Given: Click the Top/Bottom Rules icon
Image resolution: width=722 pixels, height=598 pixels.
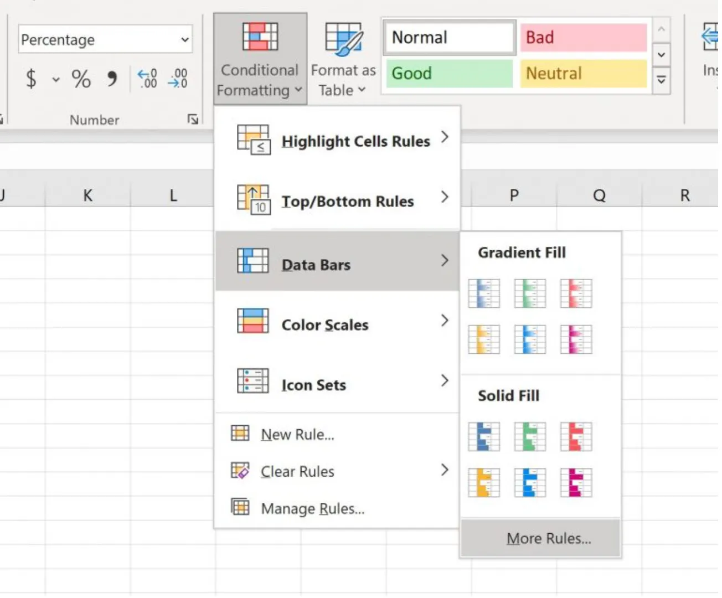Looking at the screenshot, I should 253,200.
